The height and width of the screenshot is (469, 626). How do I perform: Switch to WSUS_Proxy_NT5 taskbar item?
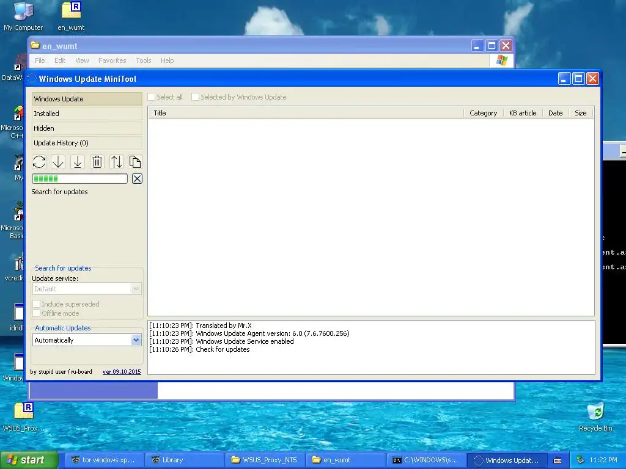(265, 460)
